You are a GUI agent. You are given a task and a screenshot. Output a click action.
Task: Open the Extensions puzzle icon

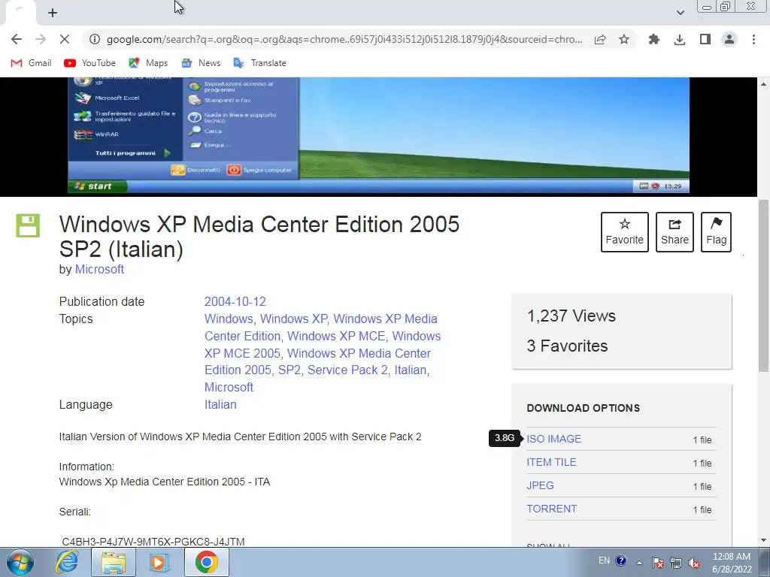pos(653,39)
